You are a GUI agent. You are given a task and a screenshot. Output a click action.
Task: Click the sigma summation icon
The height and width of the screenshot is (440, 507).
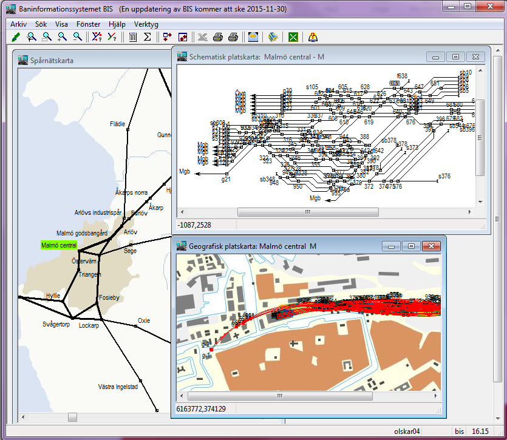pyautogui.click(x=148, y=37)
